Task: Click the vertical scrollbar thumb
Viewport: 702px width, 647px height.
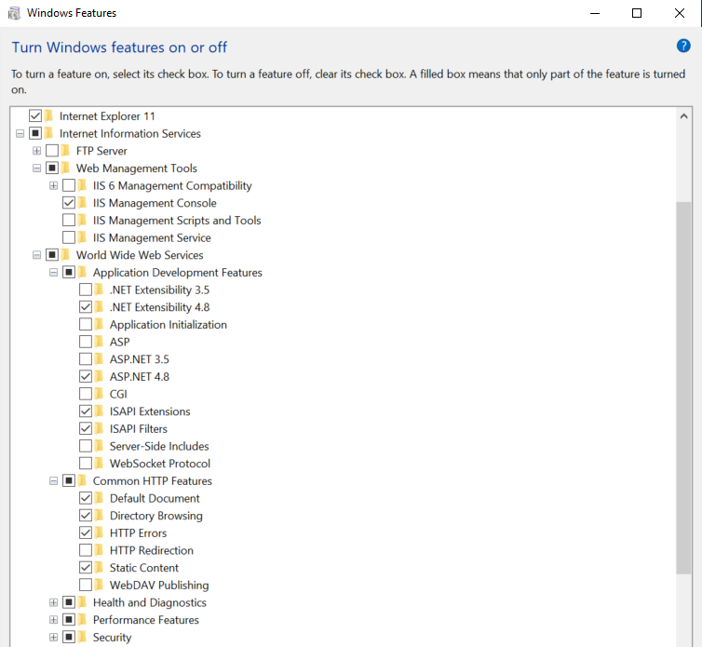Action: [683, 388]
